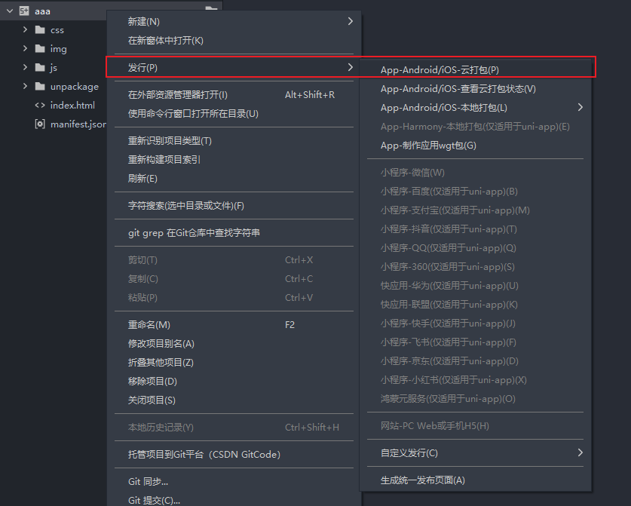This screenshot has height=506, width=631.
Task: Click the css folder icon
Action: tap(41, 29)
